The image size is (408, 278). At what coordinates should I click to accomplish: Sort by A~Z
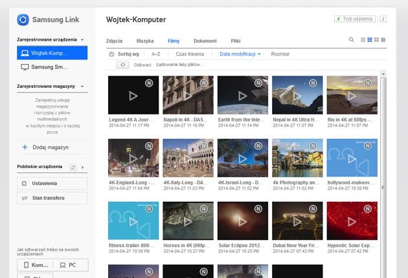click(155, 54)
